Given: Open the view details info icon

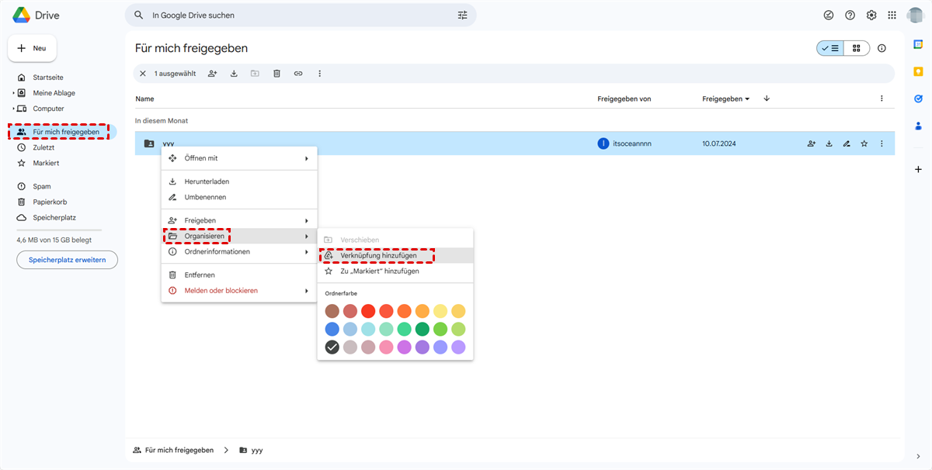Looking at the screenshot, I should click(882, 48).
